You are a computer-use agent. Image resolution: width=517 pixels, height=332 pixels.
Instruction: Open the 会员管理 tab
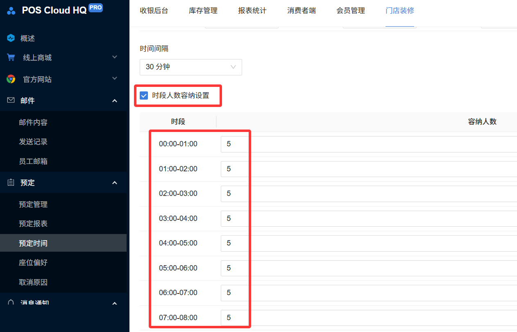(350, 11)
